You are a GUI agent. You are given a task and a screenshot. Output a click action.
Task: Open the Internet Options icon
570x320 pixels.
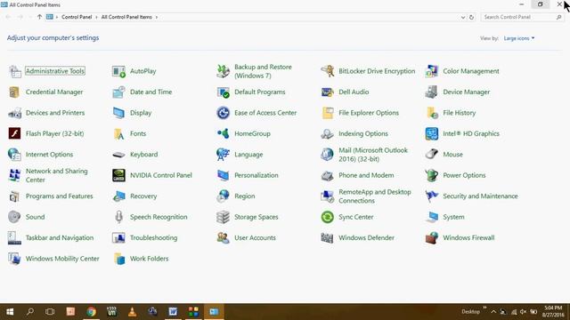click(14, 155)
